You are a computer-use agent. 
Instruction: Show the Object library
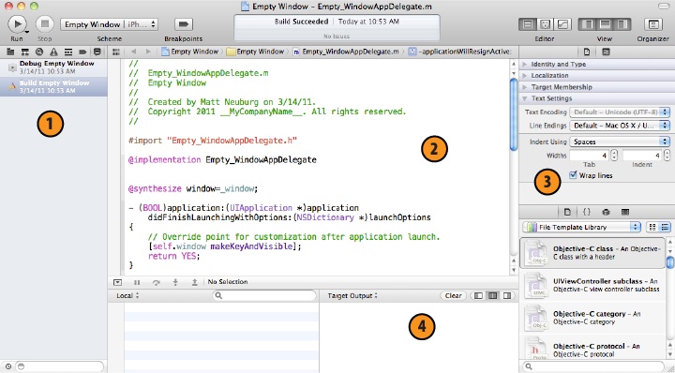coord(607,212)
